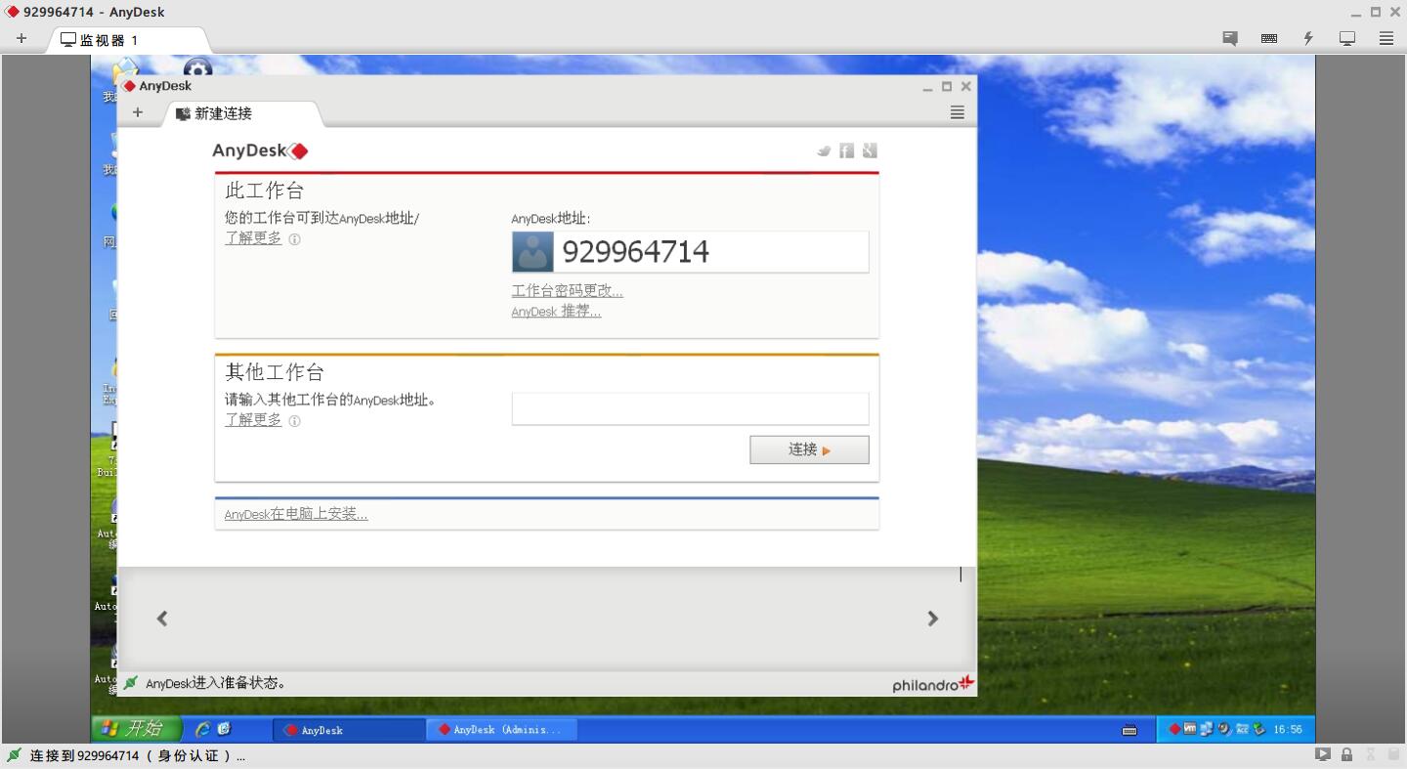This screenshot has width=1407, height=769.
Task: Open the lightning bolt actions icon
Action: coord(1308,38)
